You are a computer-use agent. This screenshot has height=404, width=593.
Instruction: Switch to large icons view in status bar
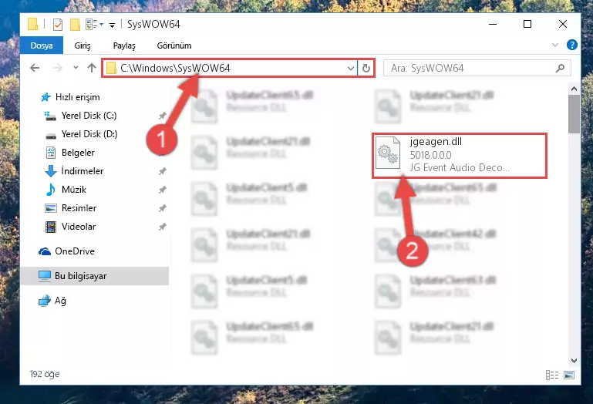pos(569,375)
